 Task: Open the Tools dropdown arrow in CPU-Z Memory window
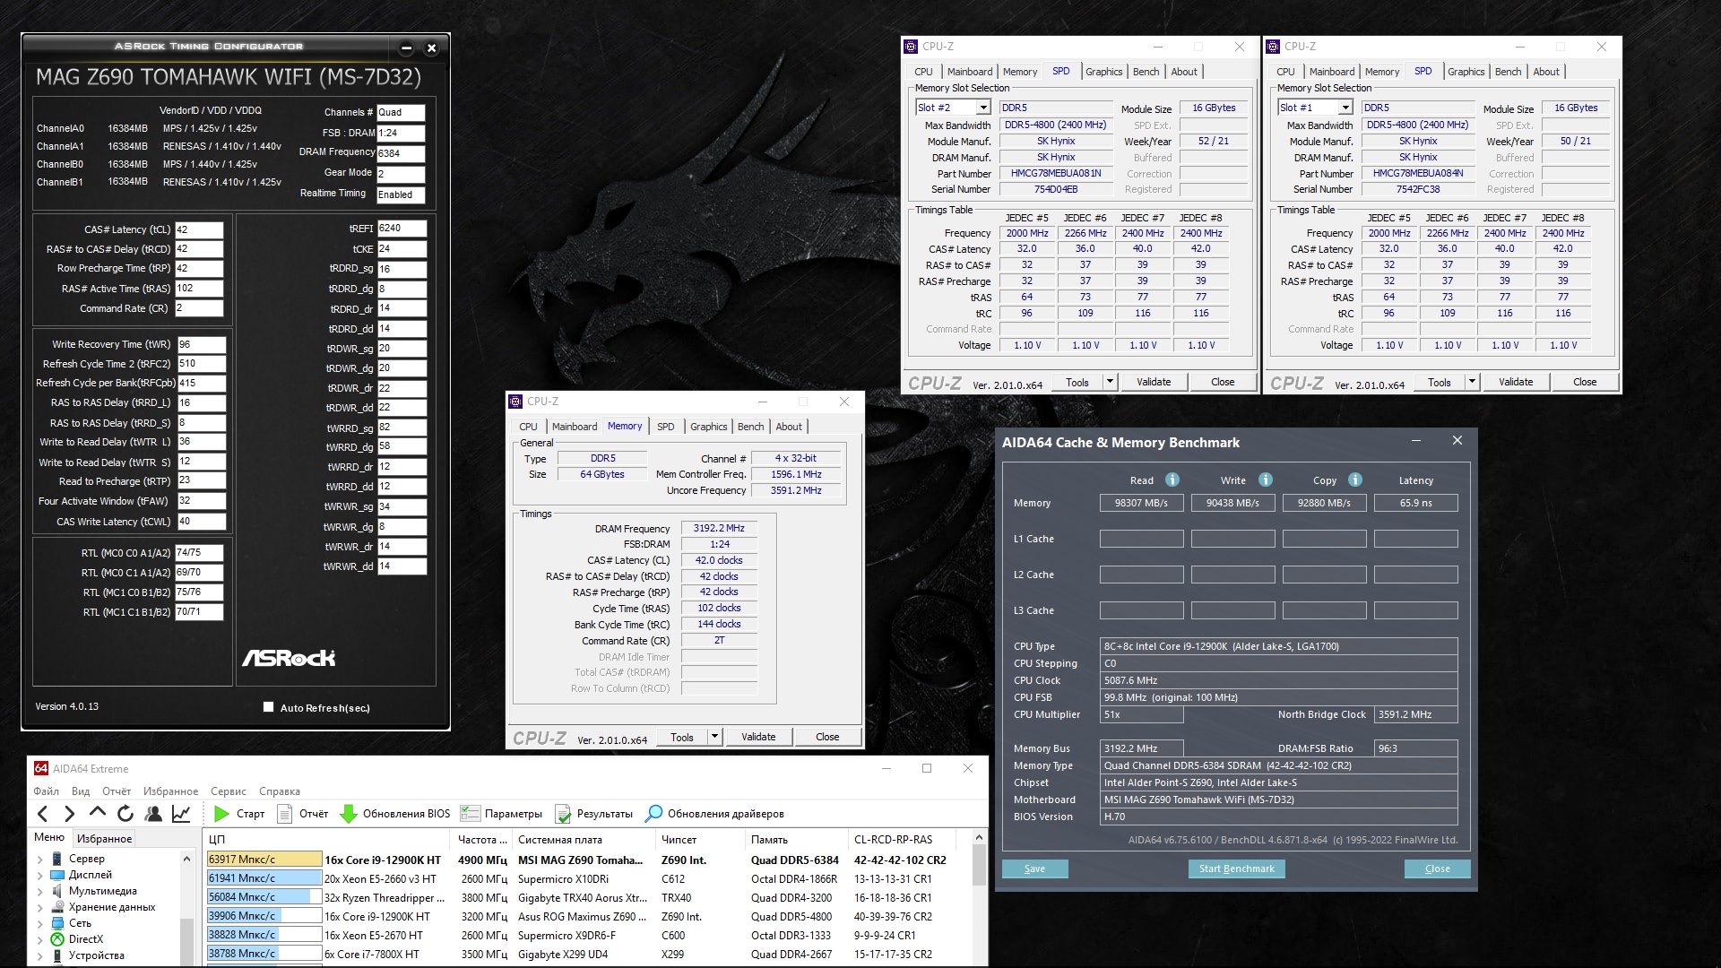point(714,737)
